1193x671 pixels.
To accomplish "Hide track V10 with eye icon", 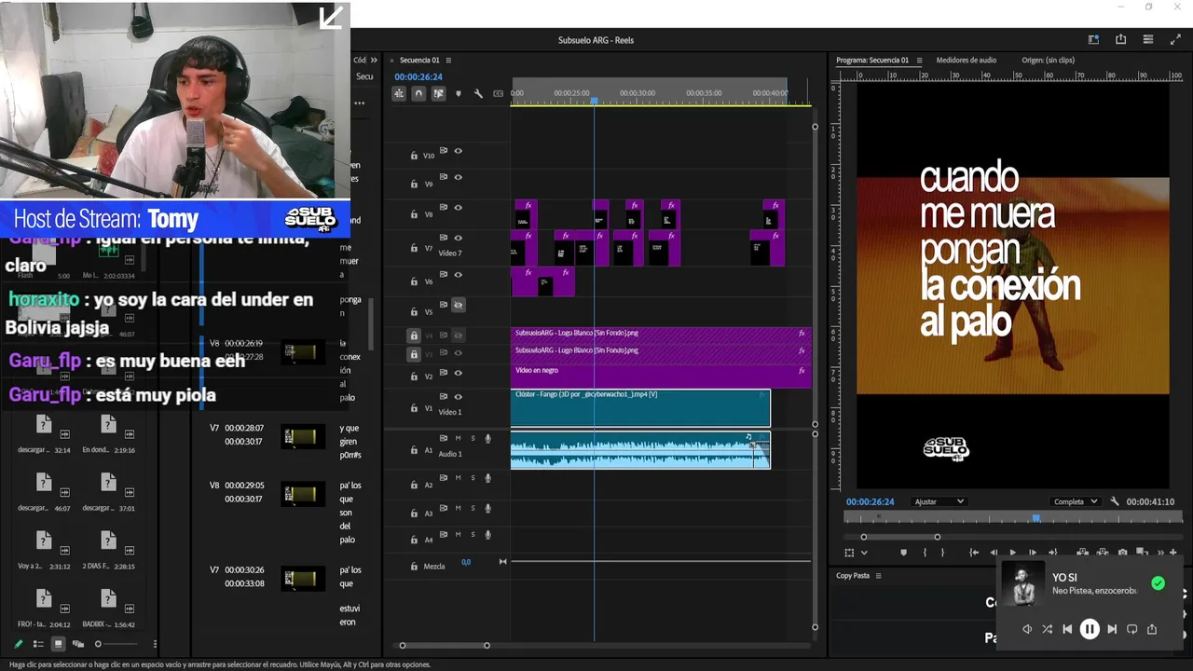I will (x=458, y=151).
